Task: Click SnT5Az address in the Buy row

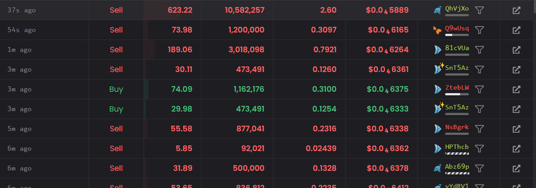Action: click(457, 107)
